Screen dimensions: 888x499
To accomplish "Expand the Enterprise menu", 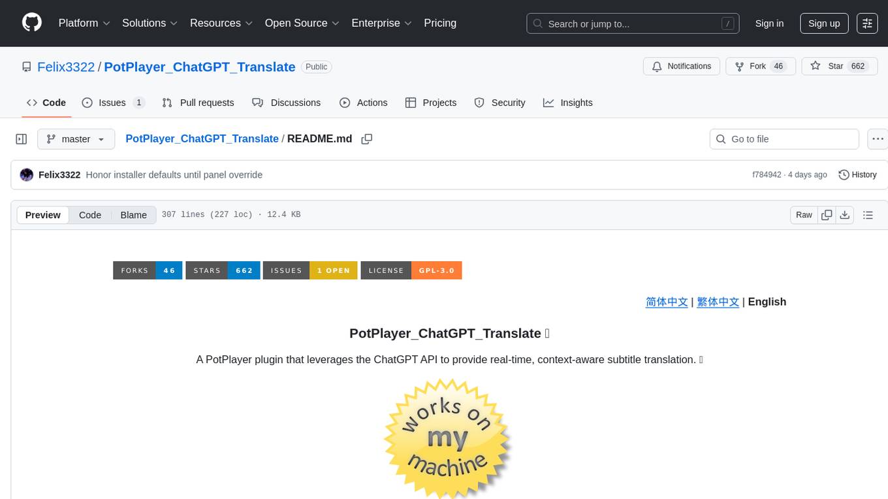I will [x=382, y=23].
